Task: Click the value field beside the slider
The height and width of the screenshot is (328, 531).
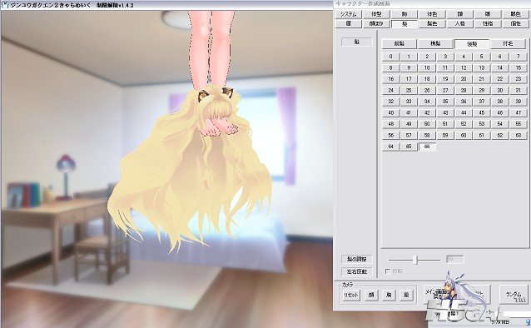Action: tap(454, 260)
